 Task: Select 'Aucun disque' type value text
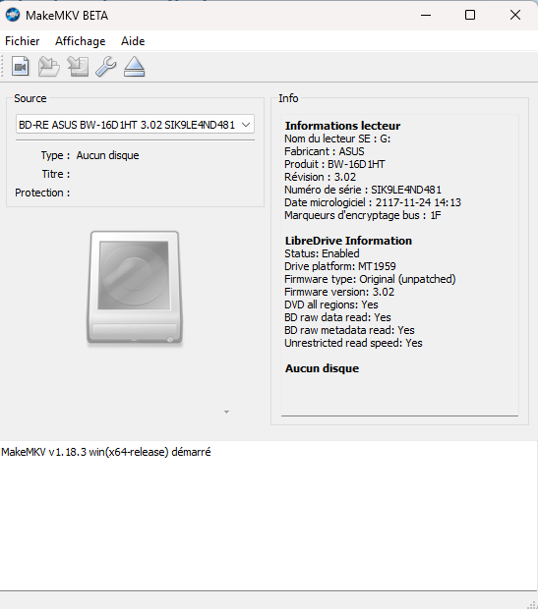(x=108, y=155)
